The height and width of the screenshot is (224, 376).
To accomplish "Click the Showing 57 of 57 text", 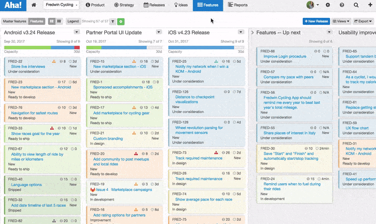I will 95,21.
